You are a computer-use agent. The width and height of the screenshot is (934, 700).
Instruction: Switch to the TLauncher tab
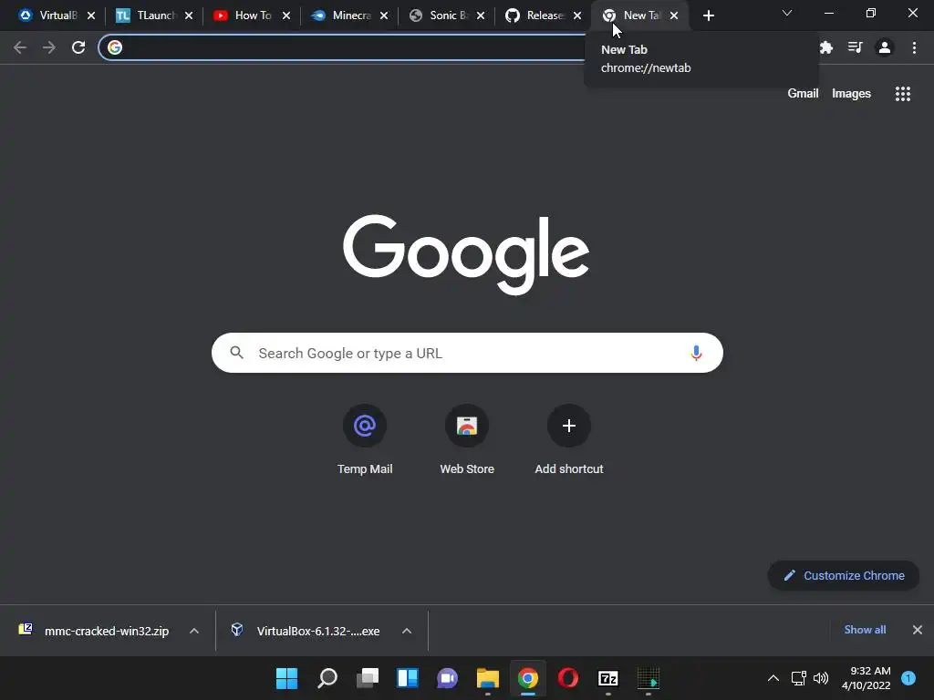pos(147,15)
